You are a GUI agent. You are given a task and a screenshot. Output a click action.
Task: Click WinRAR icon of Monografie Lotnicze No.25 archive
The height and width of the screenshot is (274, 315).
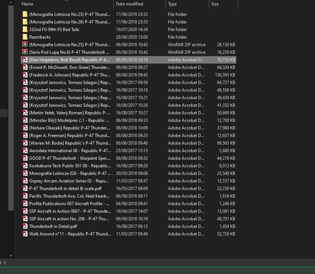[x=25, y=44]
